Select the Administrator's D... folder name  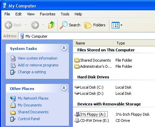coord(96,66)
